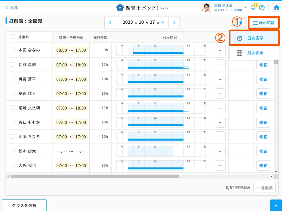The image size is (282, 211).
Task: Open the date picker dropdown arrow
Action: point(163,22)
